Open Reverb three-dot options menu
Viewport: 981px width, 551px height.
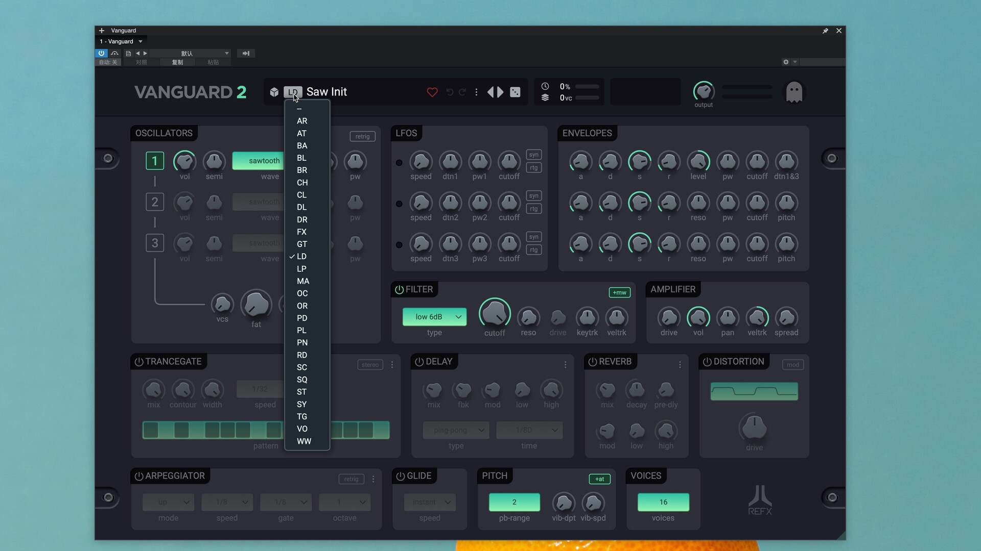coord(680,365)
